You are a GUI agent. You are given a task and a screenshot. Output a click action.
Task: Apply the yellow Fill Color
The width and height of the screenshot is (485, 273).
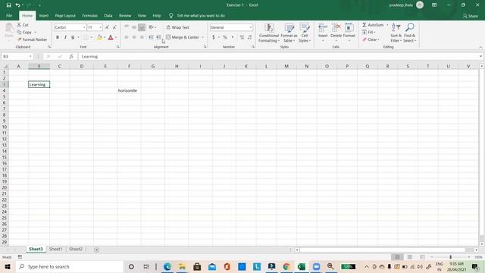(99, 37)
